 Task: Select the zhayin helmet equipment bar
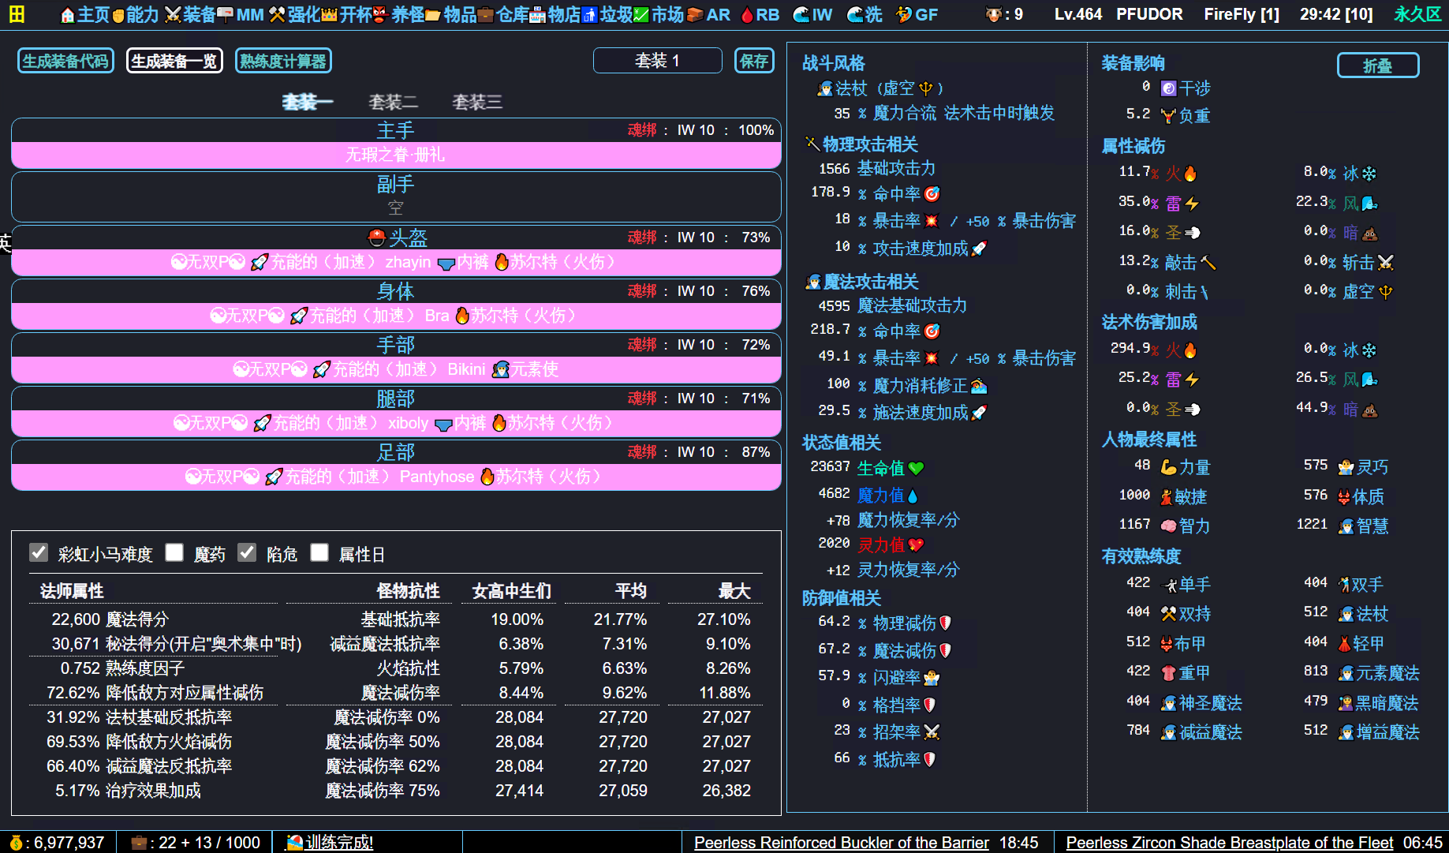[x=396, y=262]
